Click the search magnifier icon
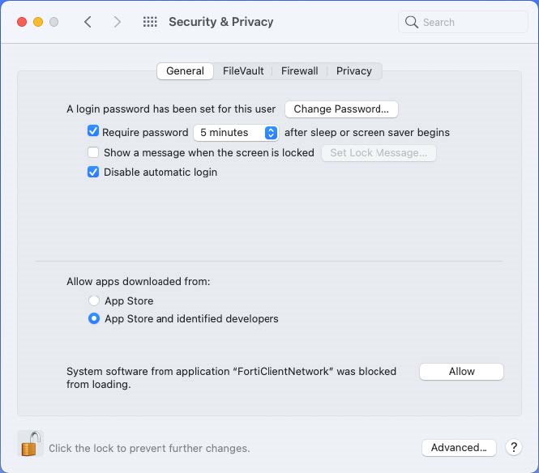The image size is (539, 473). click(412, 22)
